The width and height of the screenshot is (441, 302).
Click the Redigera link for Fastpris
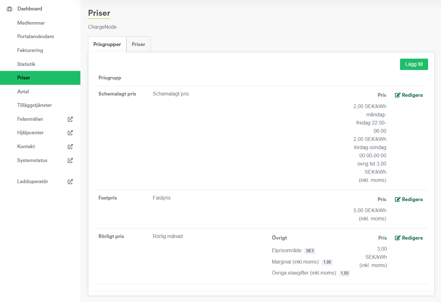pos(412,200)
